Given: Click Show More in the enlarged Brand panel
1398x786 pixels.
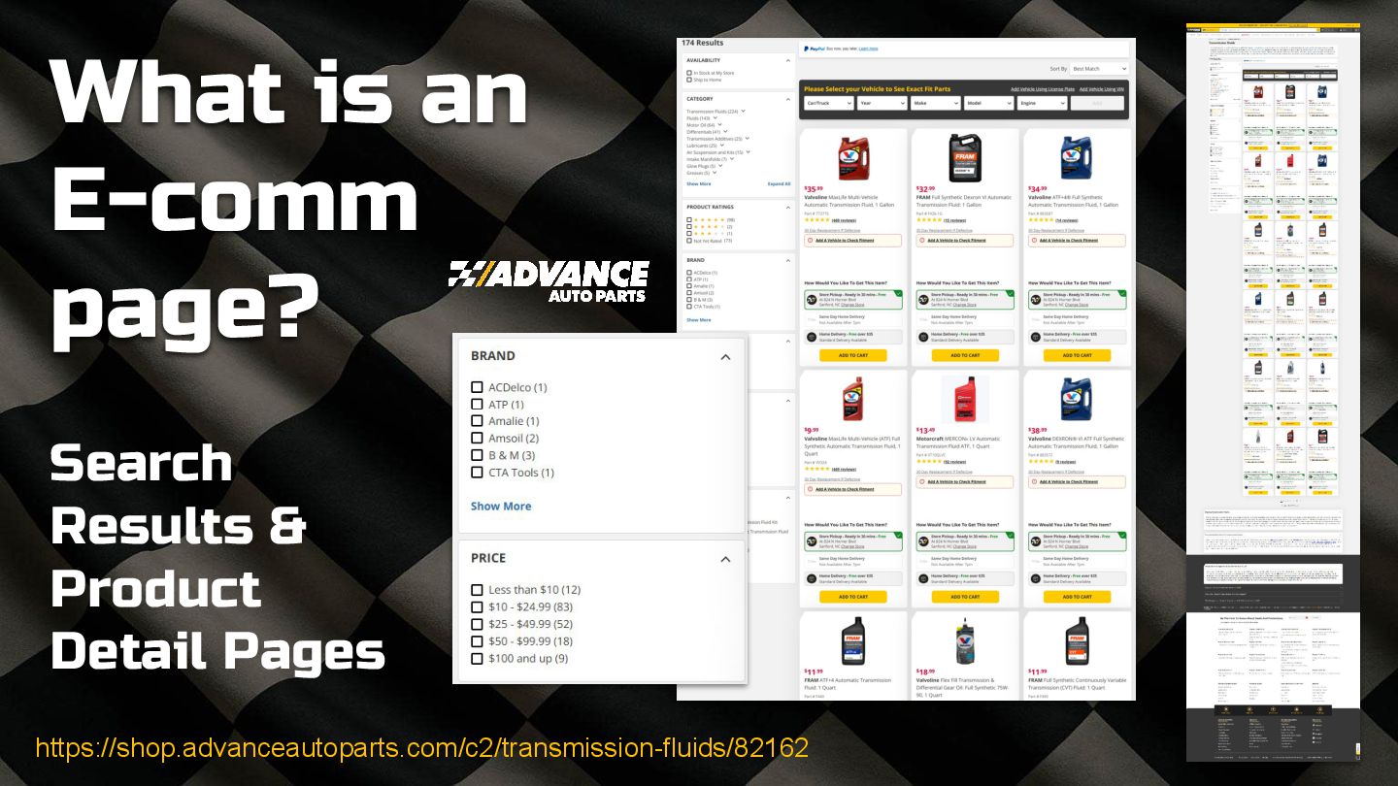Looking at the screenshot, I should (501, 507).
